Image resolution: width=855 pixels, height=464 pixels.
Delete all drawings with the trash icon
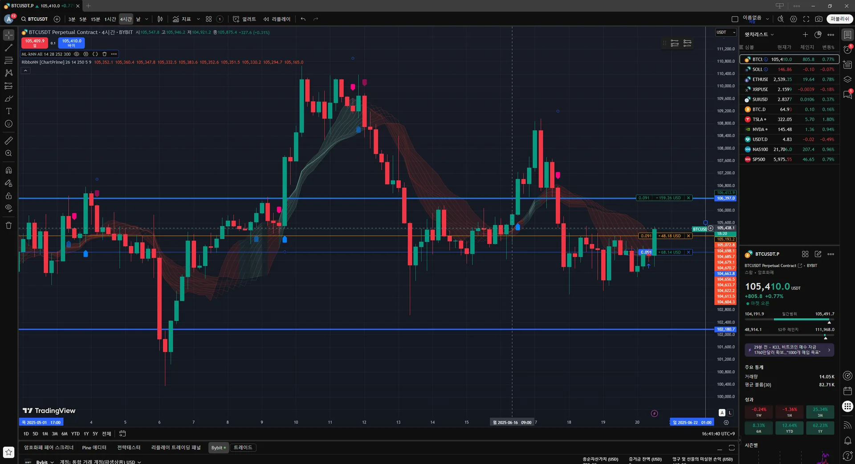(x=8, y=225)
